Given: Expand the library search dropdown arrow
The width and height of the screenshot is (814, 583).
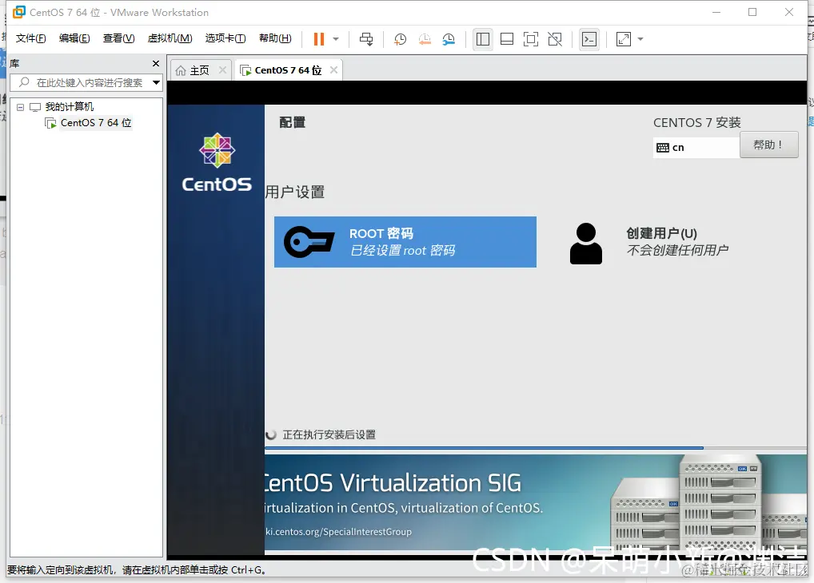Looking at the screenshot, I should [x=156, y=82].
